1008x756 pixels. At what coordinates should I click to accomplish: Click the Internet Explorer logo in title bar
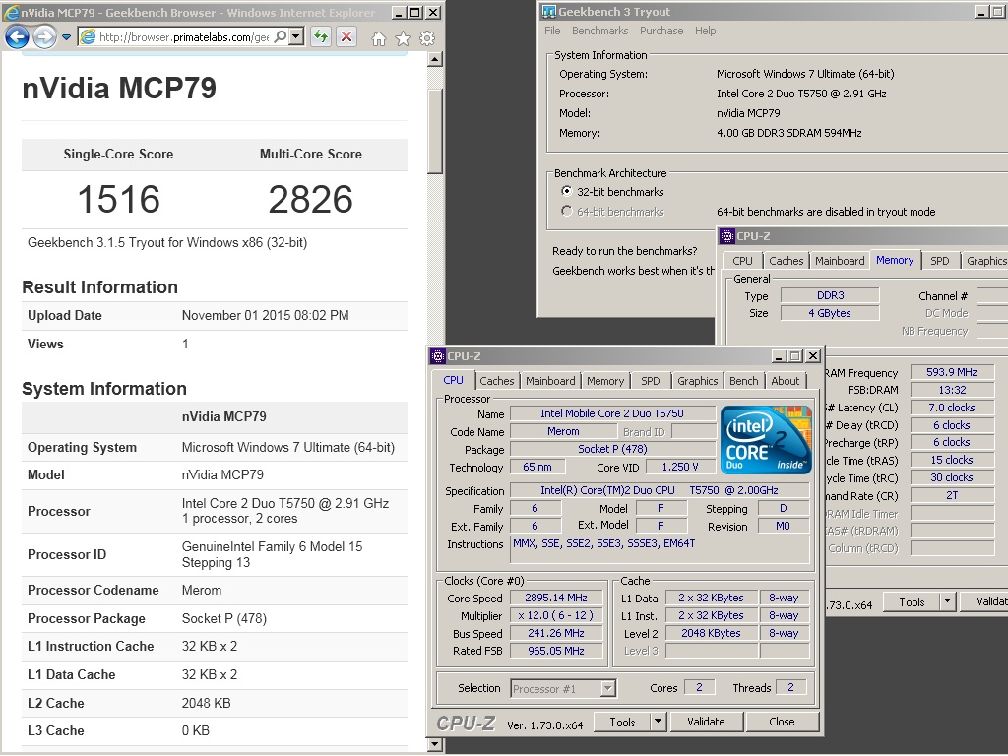[x=11, y=12]
